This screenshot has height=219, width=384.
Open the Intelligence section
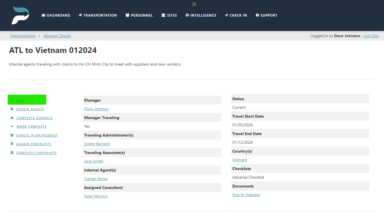[201, 15]
